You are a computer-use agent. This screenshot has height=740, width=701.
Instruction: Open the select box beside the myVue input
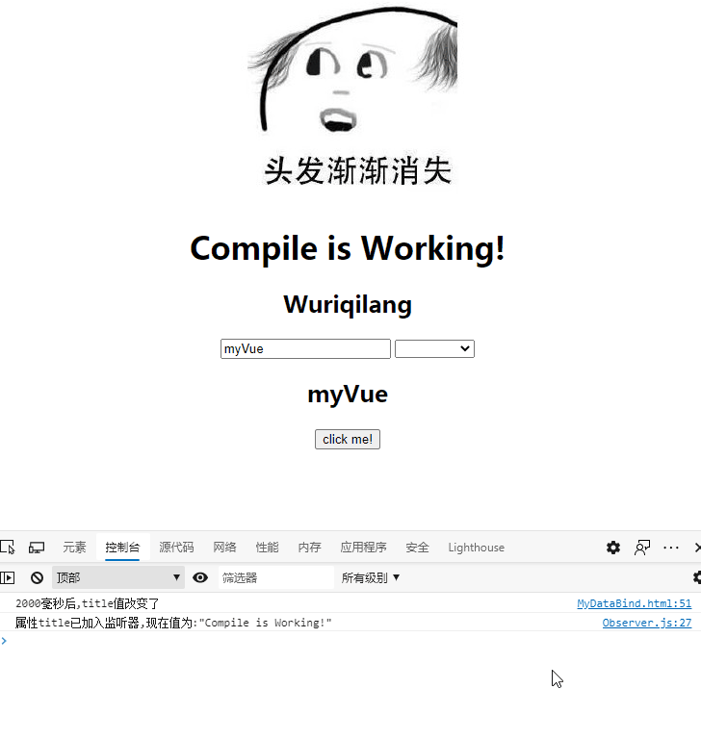(x=434, y=349)
